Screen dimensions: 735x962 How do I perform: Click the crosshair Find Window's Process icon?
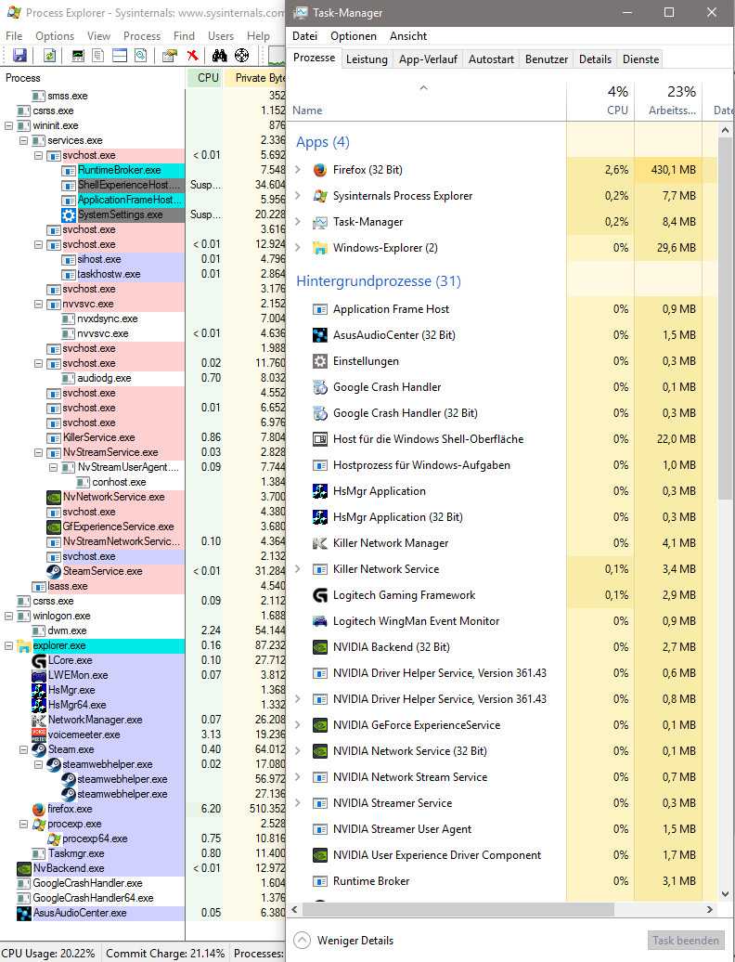[x=242, y=56]
